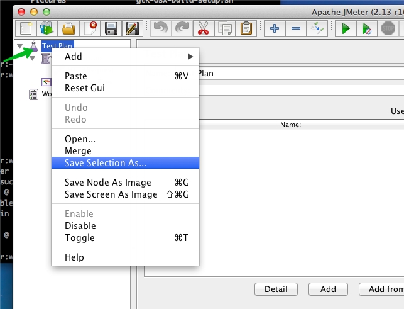Viewport: 404px width, 309px height.
Task: Expand all nodes with plus icon
Action: (x=275, y=28)
